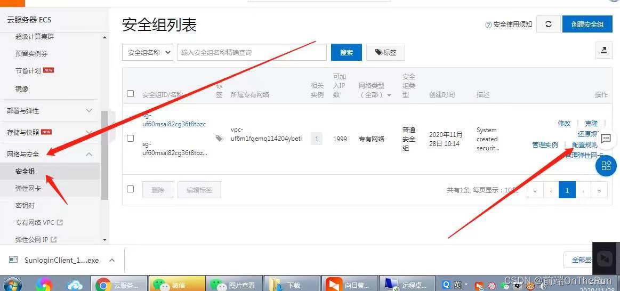Open the 安全组名称 search-type dropdown
620x291 pixels.
click(148, 52)
